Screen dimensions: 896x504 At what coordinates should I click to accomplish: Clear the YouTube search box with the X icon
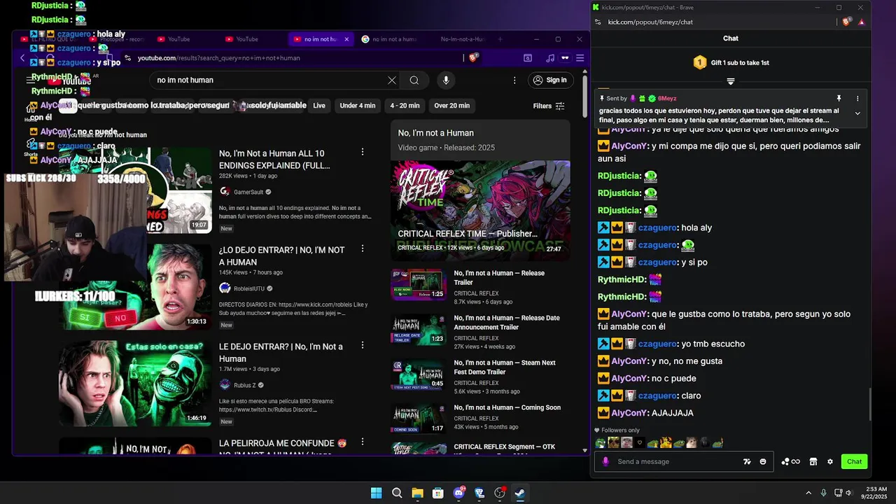pyautogui.click(x=392, y=80)
